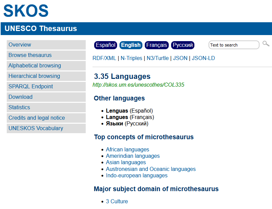Screen dimensions: 272x209
Task: Open Asian languages concept
Action: tap(126, 162)
